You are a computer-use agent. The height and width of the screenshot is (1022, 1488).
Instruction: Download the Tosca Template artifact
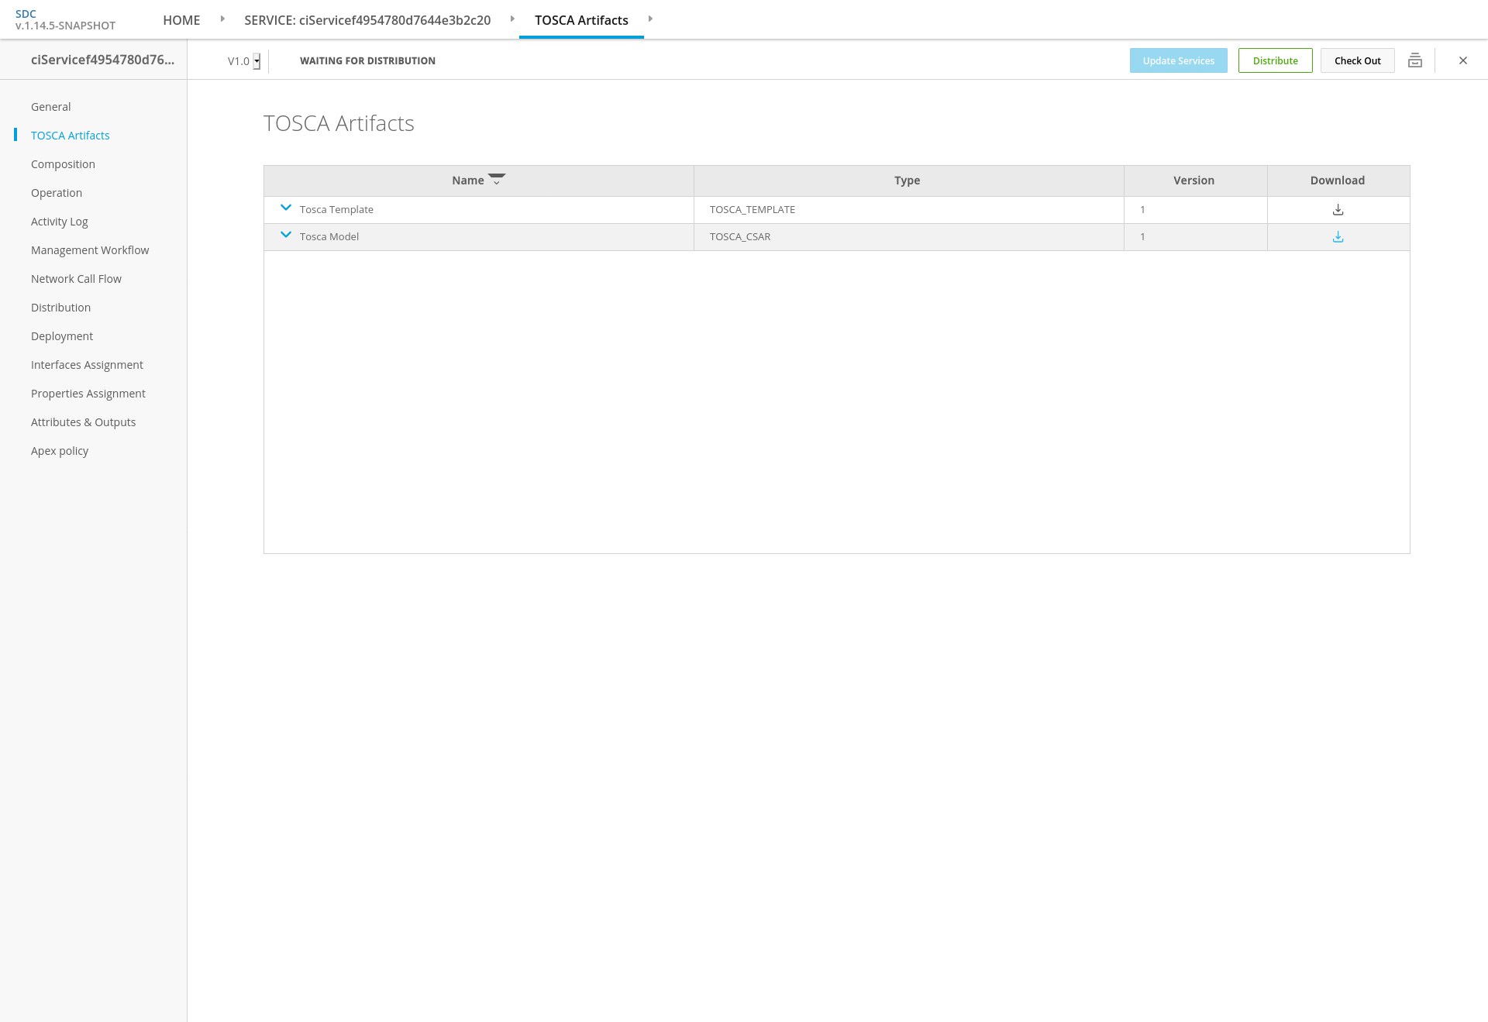pos(1338,210)
